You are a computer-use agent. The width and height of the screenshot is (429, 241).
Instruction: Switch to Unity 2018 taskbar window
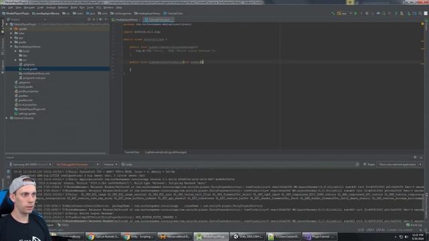pos(247,236)
